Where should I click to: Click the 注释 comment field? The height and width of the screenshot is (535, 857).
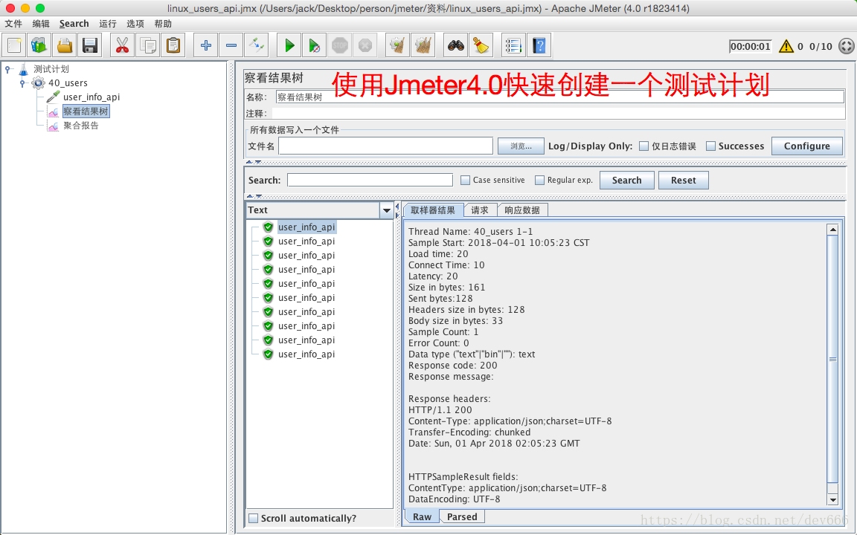click(558, 114)
